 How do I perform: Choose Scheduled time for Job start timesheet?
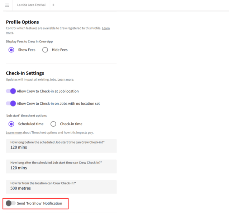tap(11, 124)
